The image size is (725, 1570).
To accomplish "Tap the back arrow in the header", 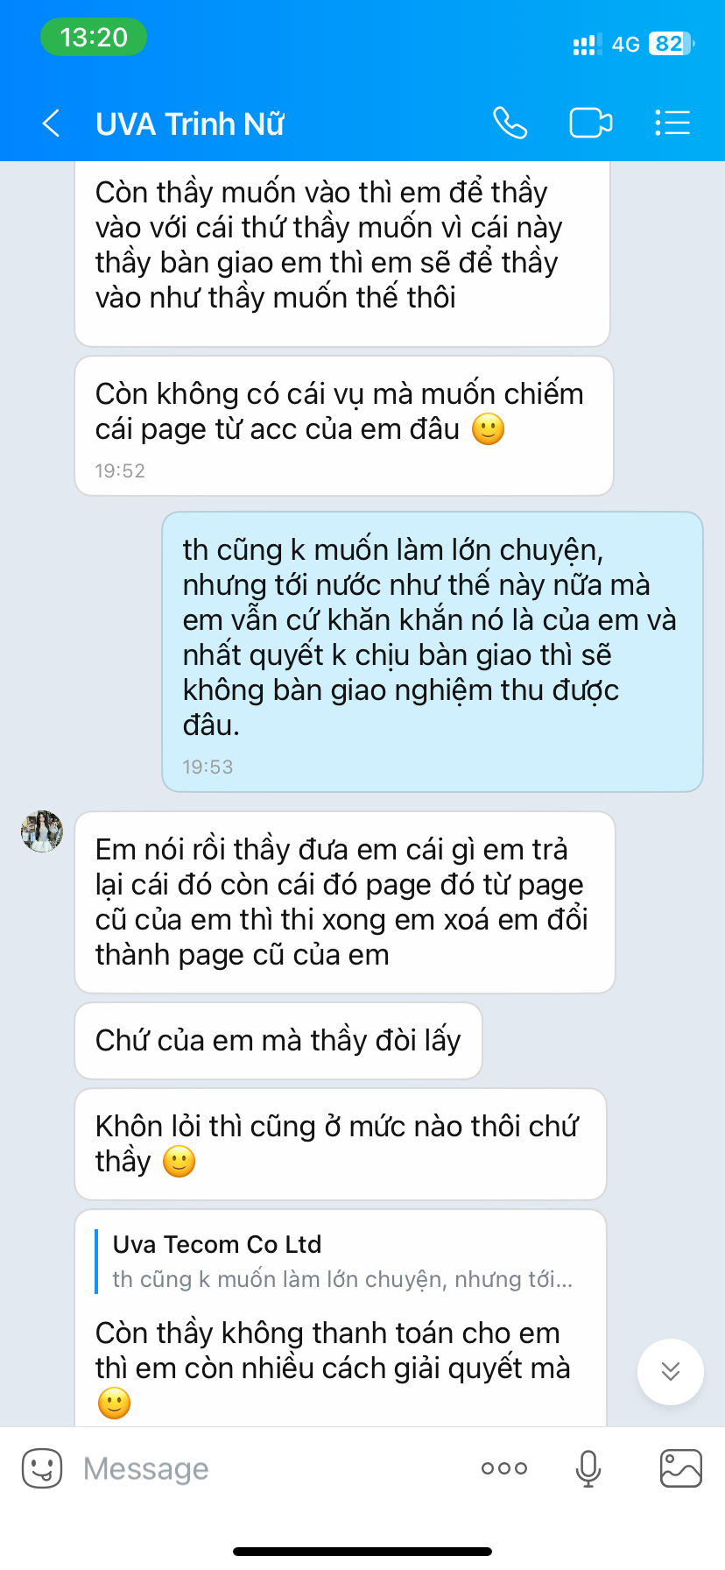I will tap(51, 124).
